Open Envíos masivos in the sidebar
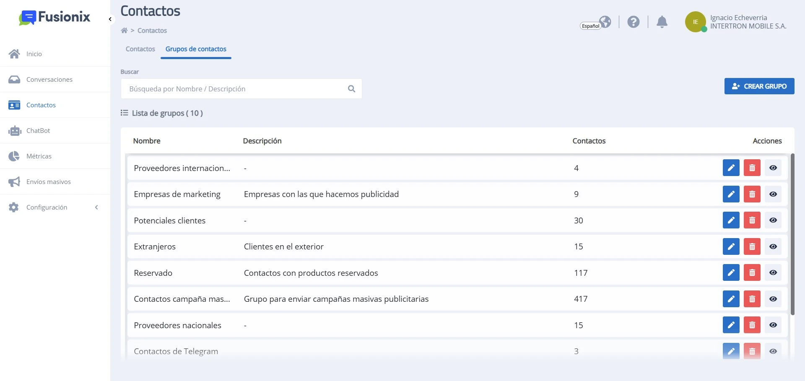This screenshot has height=381, width=805. click(x=55, y=182)
